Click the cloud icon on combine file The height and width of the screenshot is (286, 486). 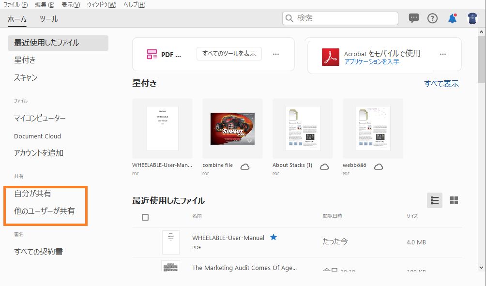click(246, 166)
